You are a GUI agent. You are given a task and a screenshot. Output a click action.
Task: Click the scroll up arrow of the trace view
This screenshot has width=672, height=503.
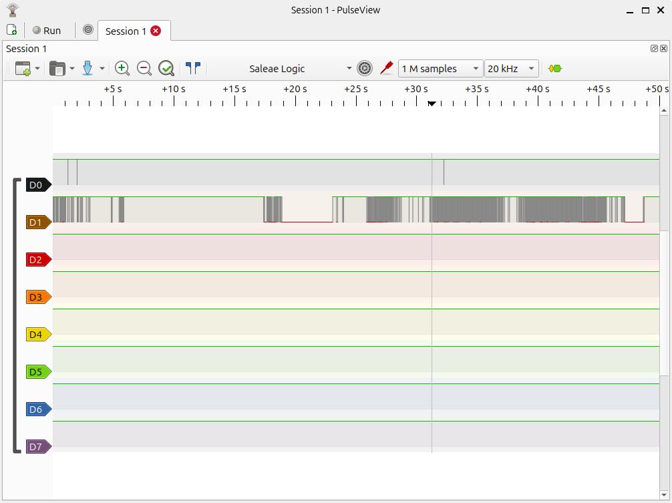[x=664, y=110]
